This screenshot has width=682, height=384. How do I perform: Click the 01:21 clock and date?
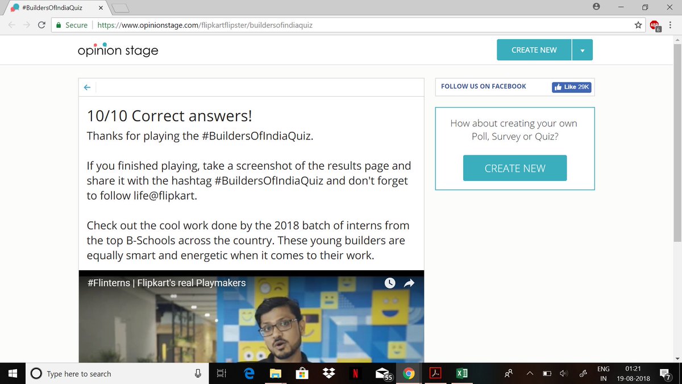pyautogui.click(x=633, y=373)
